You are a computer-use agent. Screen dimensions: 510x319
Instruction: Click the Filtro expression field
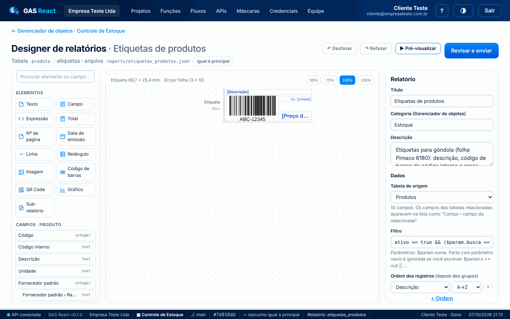442,242
